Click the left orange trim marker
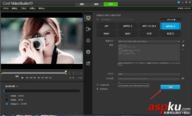192x116 pixels. tap(2, 74)
